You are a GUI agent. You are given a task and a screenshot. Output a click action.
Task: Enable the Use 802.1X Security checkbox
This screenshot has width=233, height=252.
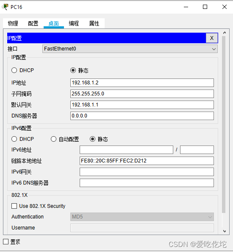pyautogui.click(x=14, y=206)
